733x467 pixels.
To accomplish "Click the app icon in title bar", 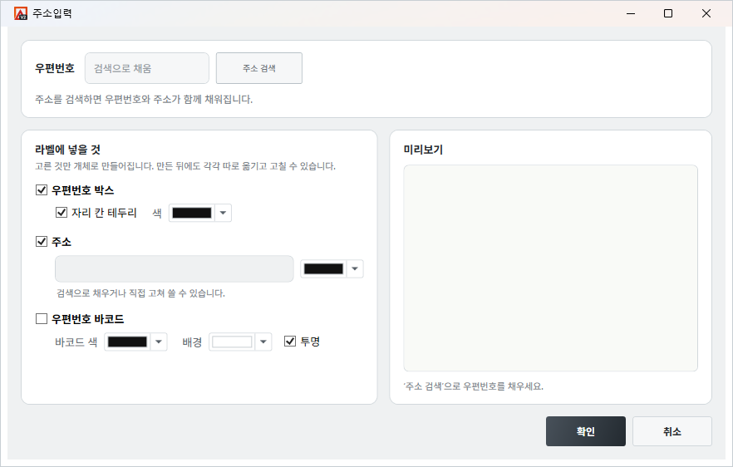I will coord(21,13).
